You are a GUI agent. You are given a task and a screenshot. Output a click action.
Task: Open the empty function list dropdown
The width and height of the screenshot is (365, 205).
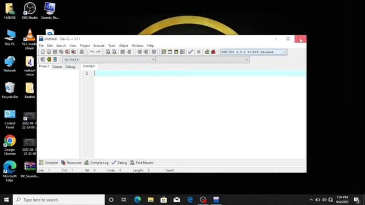click(x=203, y=59)
